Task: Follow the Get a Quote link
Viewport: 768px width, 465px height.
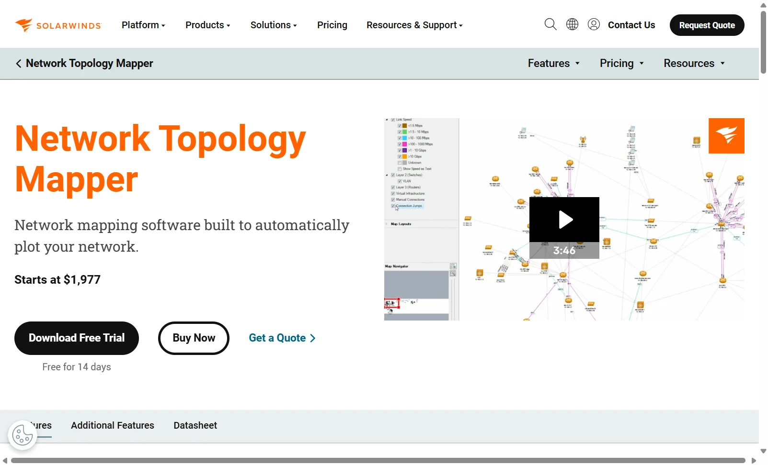Action: tap(282, 338)
